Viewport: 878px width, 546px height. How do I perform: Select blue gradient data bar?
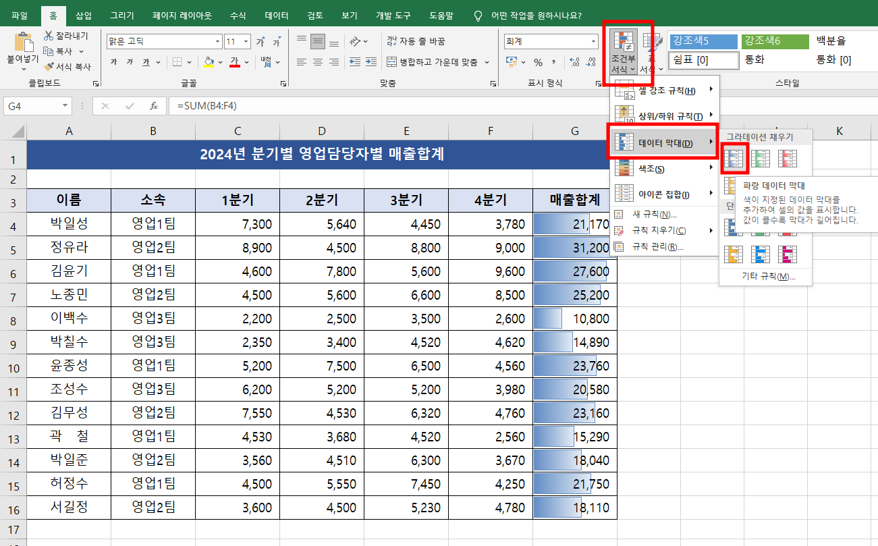coord(734,159)
